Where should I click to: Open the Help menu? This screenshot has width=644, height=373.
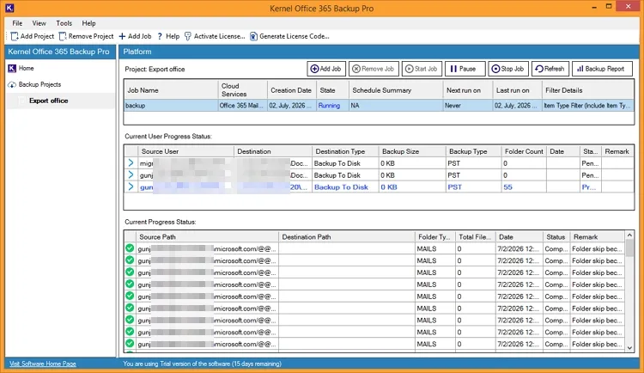88,23
